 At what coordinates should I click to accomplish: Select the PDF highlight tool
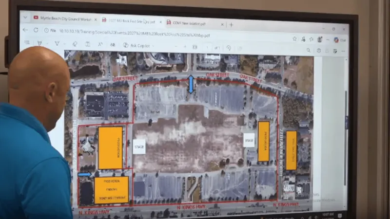(39, 43)
